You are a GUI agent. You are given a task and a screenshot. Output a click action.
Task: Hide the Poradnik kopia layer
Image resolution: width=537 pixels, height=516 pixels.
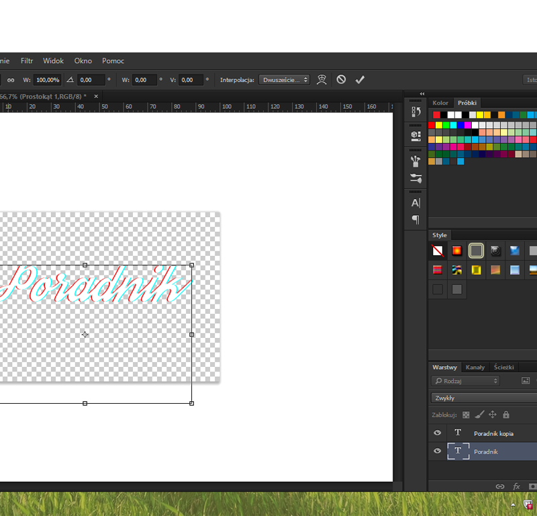438,433
